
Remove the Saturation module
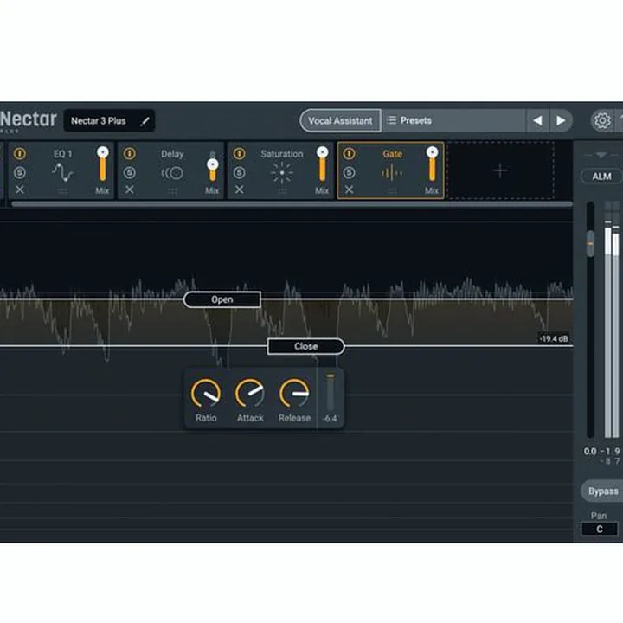[x=239, y=189]
